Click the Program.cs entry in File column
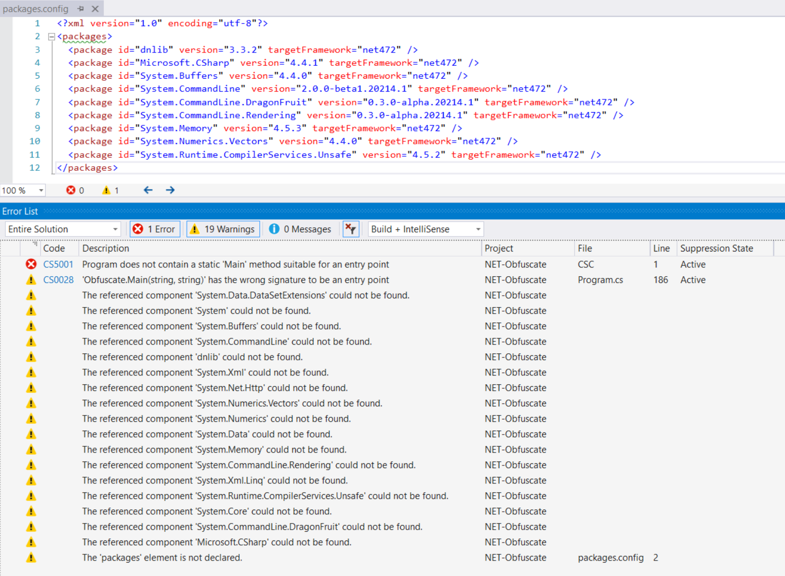 [x=600, y=279]
